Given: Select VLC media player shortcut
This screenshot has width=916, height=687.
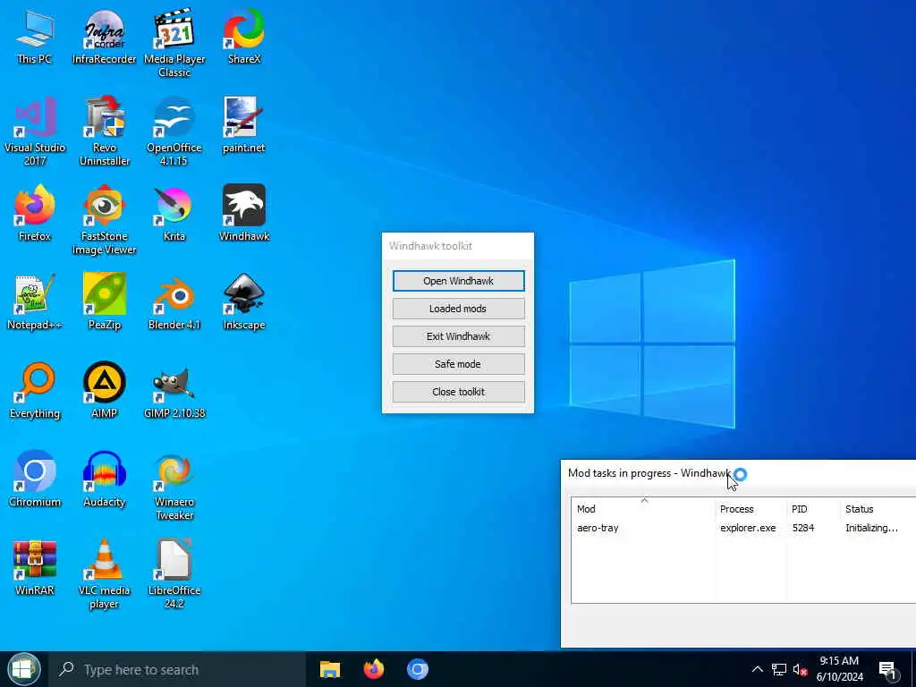Looking at the screenshot, I should (x=104, y=575).
